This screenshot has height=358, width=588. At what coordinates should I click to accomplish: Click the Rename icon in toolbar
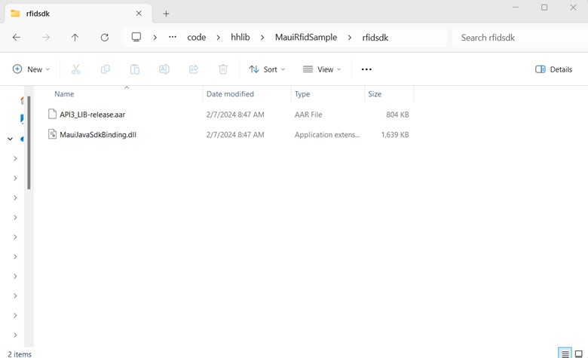coord(164,69)
